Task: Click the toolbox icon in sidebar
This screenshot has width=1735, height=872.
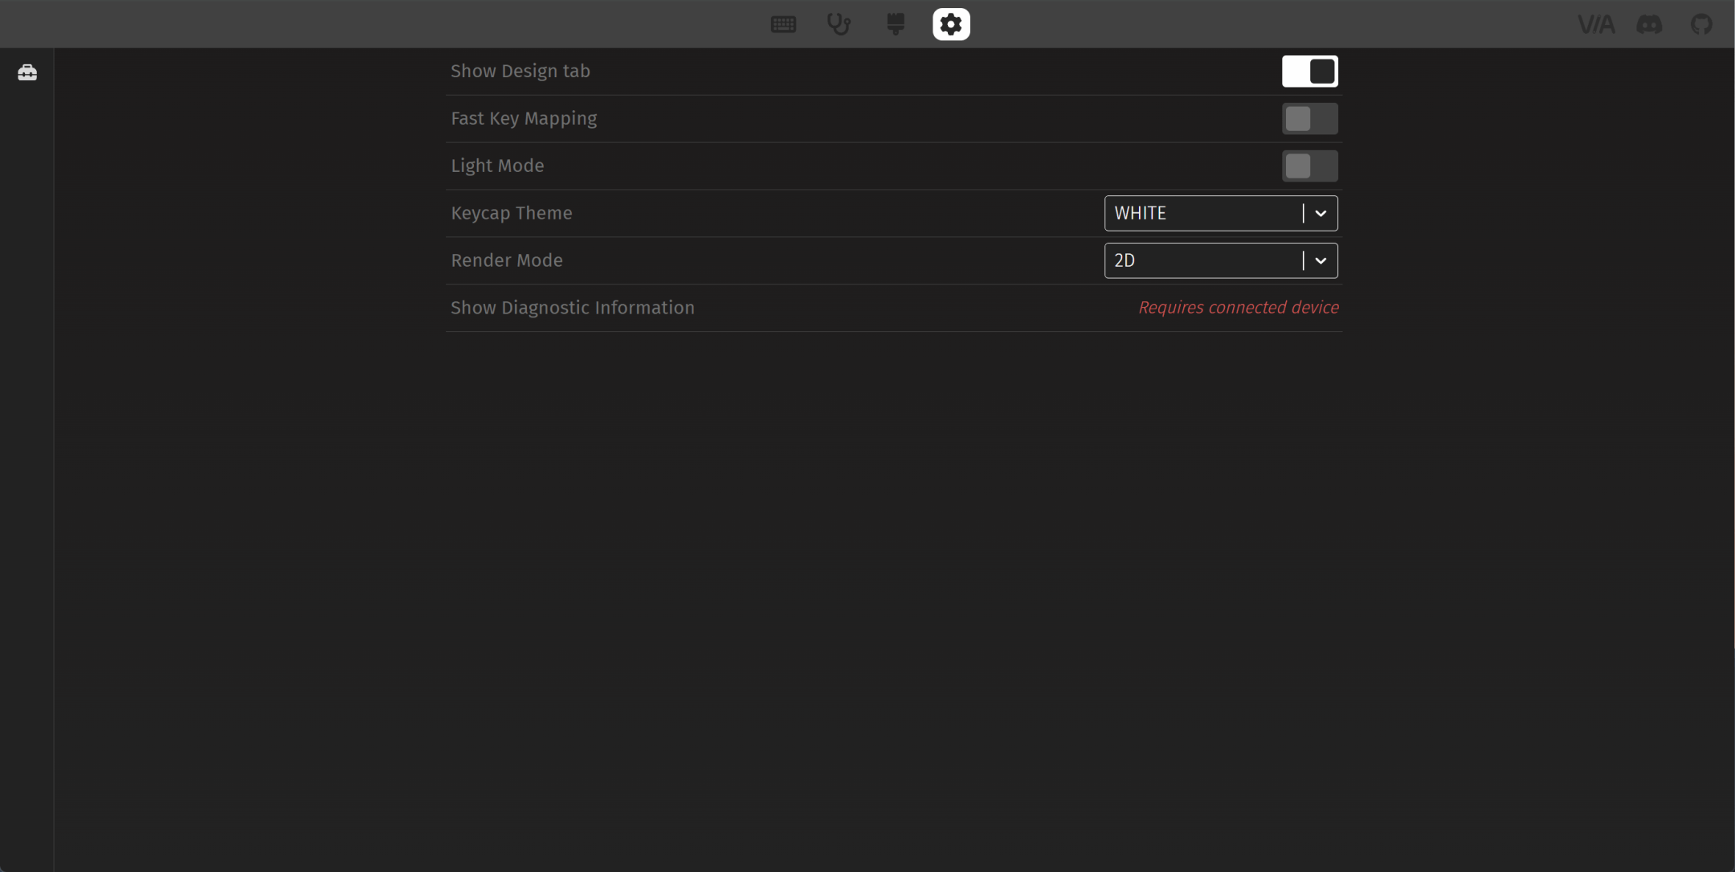Action: [27, 72]
